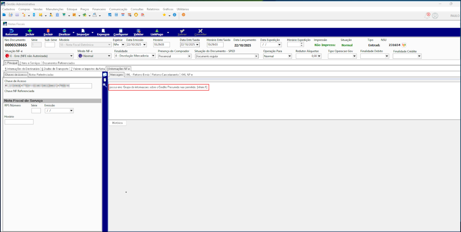Viewport: 461px width, 232px height.
Task: Open the Finalidade combo box
Action: pos(153,56)
